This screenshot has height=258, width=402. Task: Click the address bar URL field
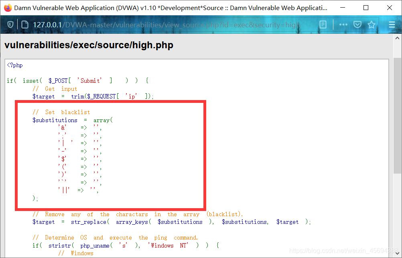pyautogui.click(x=166, y=25)
